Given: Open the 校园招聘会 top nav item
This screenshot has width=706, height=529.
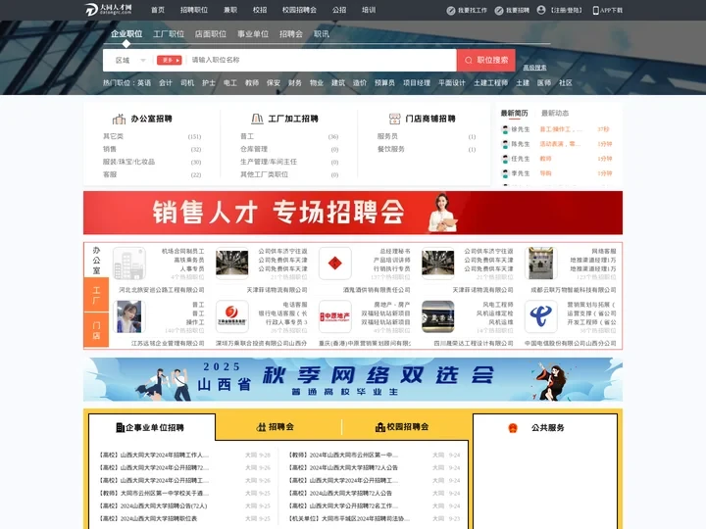Looking at the screenshot, I should pos(299,10).
